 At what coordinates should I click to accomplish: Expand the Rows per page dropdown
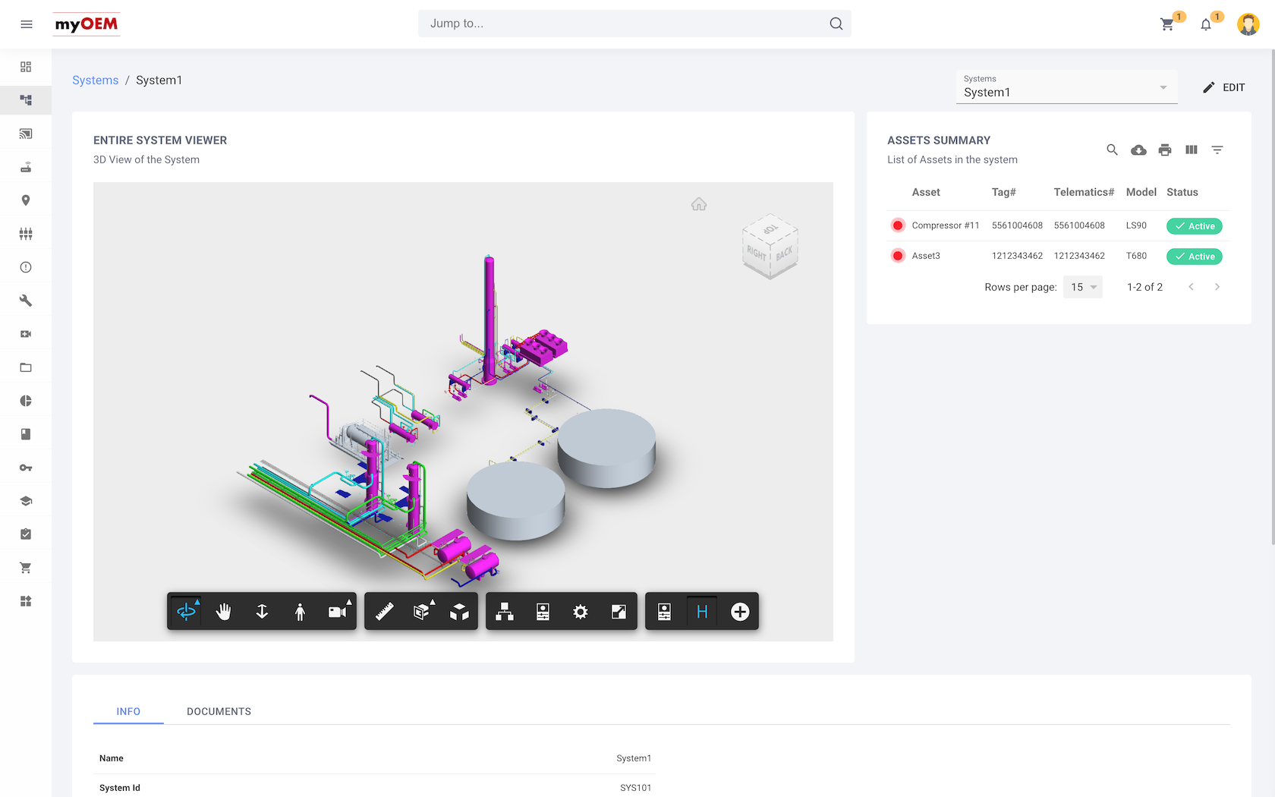(1083, 287)
